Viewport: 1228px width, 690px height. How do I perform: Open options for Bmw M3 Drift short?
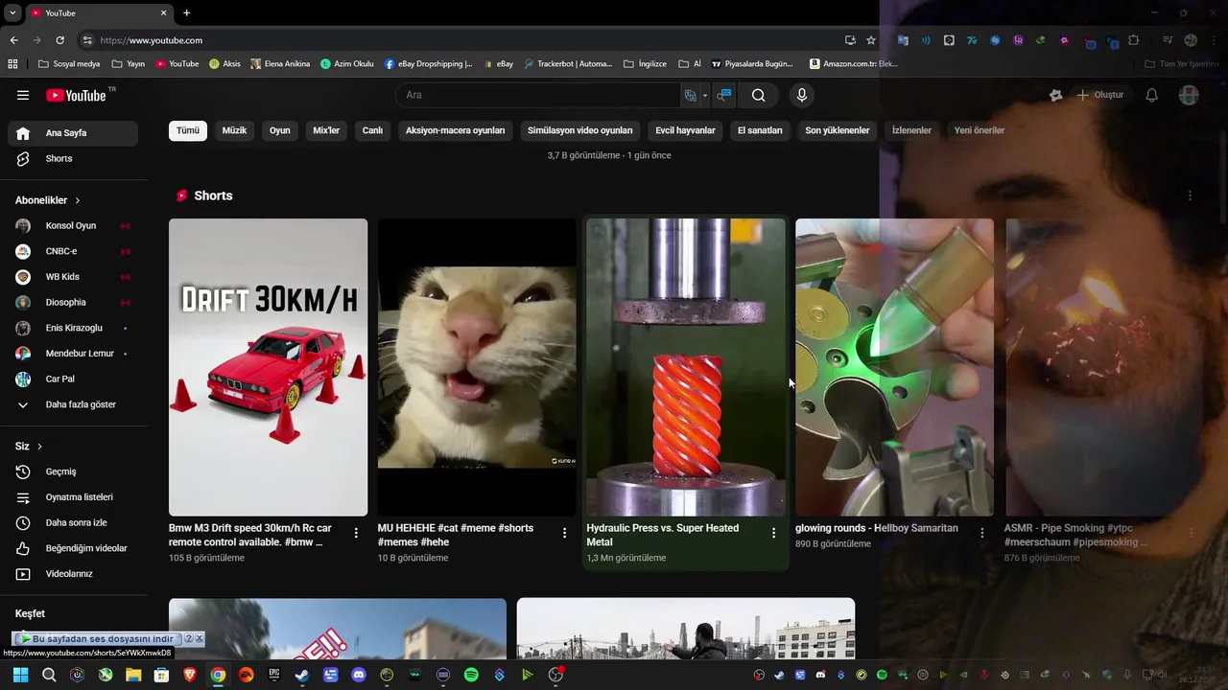(356, 533)
